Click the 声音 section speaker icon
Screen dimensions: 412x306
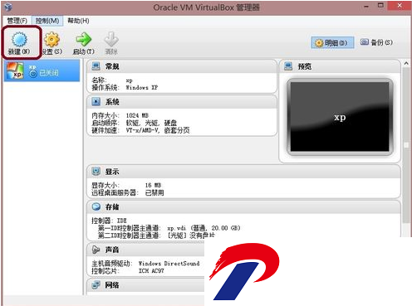pos(96,250)
